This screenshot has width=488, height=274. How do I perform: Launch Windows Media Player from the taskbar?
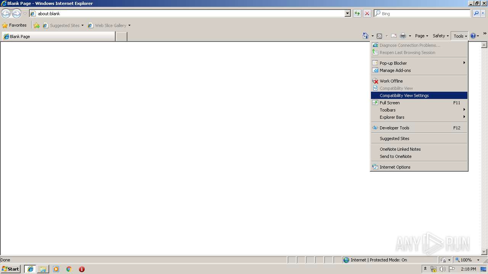click(x=56, y=269)
